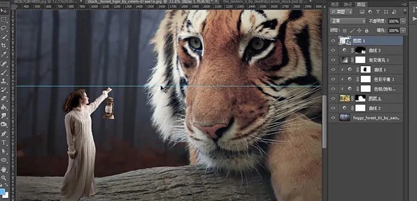The width and height of the screenshot is (417, 201).
Task: Select the Lasso tool
Action: (x=4, y=28)
